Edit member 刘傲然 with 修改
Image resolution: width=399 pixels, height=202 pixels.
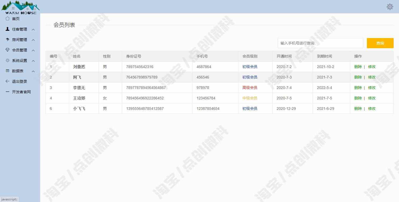[372, 67]
